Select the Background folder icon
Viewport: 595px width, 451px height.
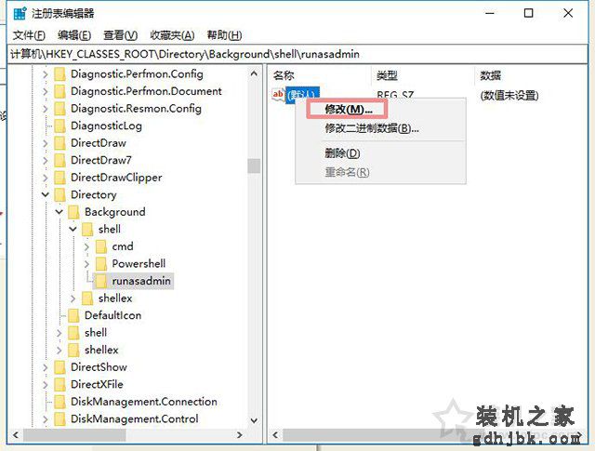[73, 212]
